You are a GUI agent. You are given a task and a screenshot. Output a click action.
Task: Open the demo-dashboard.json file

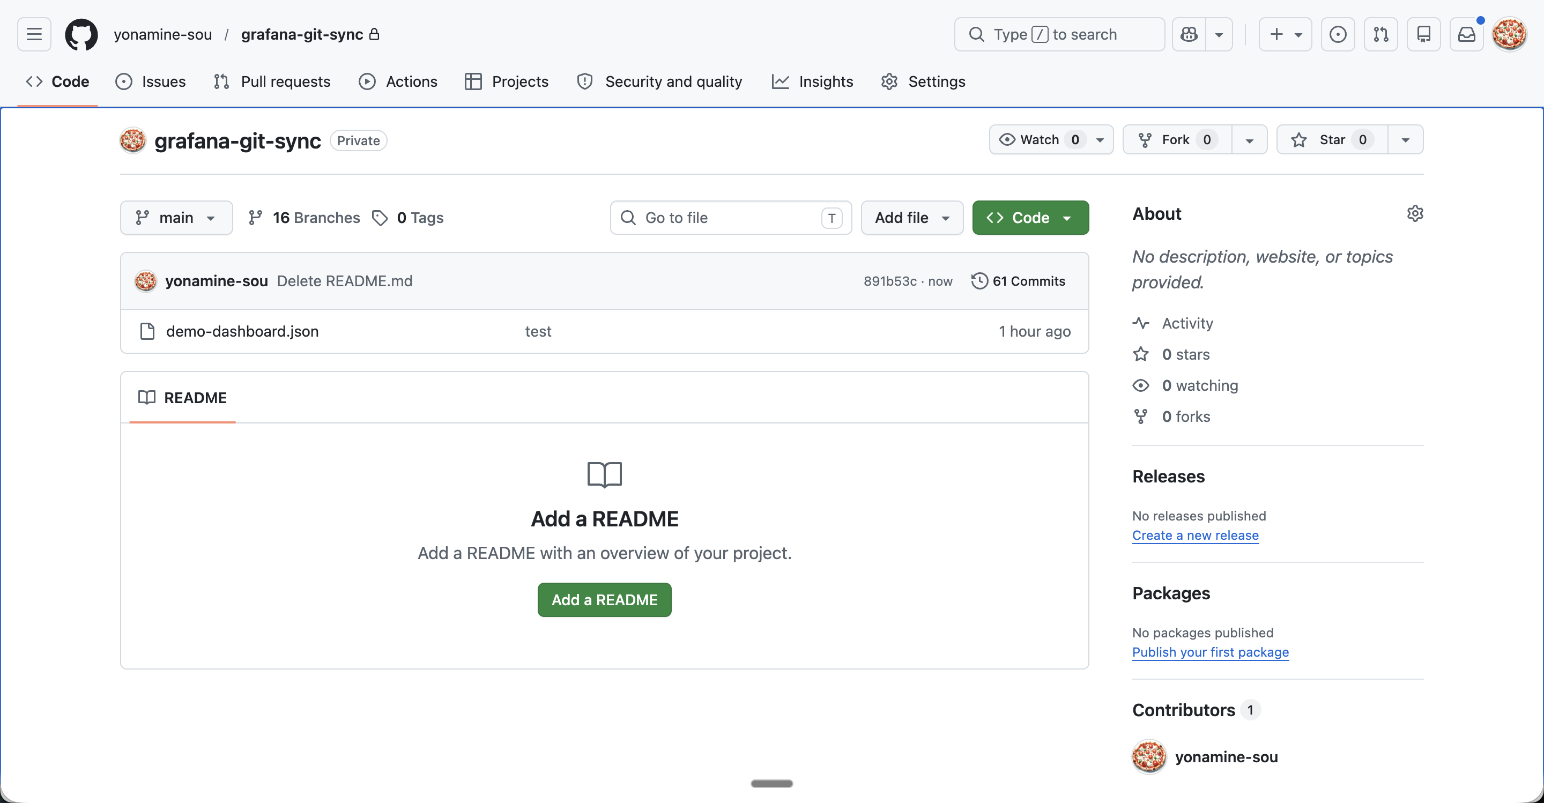point(242,331)
